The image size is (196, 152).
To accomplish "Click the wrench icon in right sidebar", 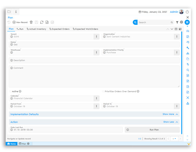I will (x=188, y=48).
